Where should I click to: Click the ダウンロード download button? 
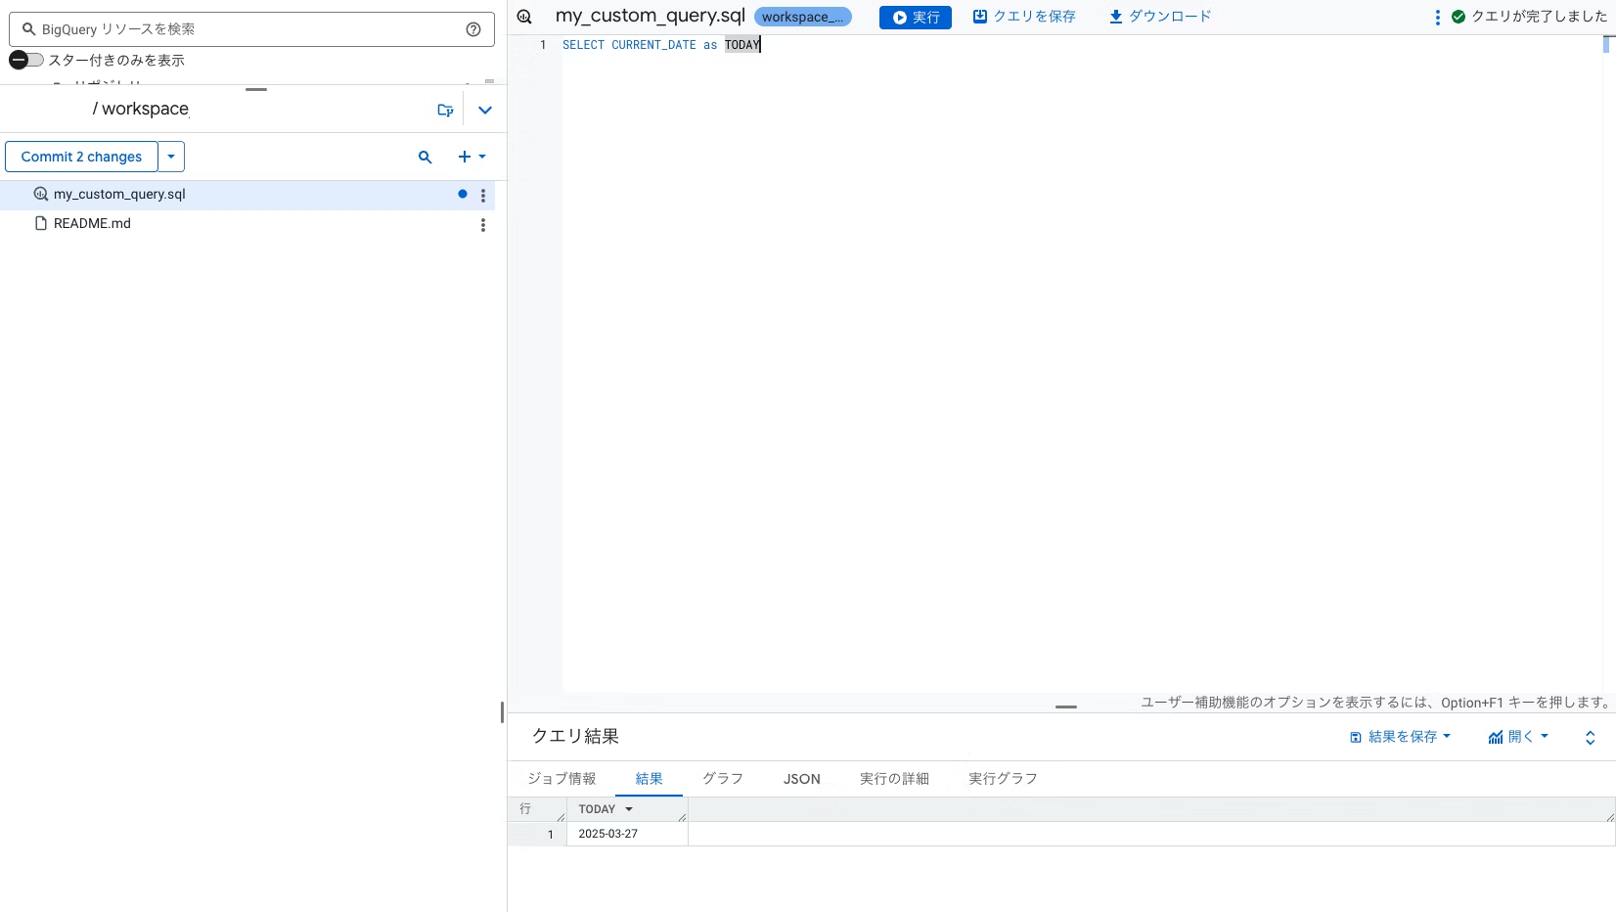click(x=1160, y=17)
